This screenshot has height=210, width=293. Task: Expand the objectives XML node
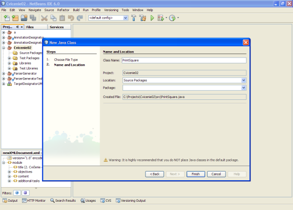pyautogui.click(x=9, y=172)
